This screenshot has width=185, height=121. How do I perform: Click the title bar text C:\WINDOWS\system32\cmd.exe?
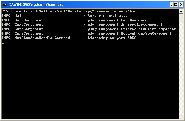pos(36,5)
